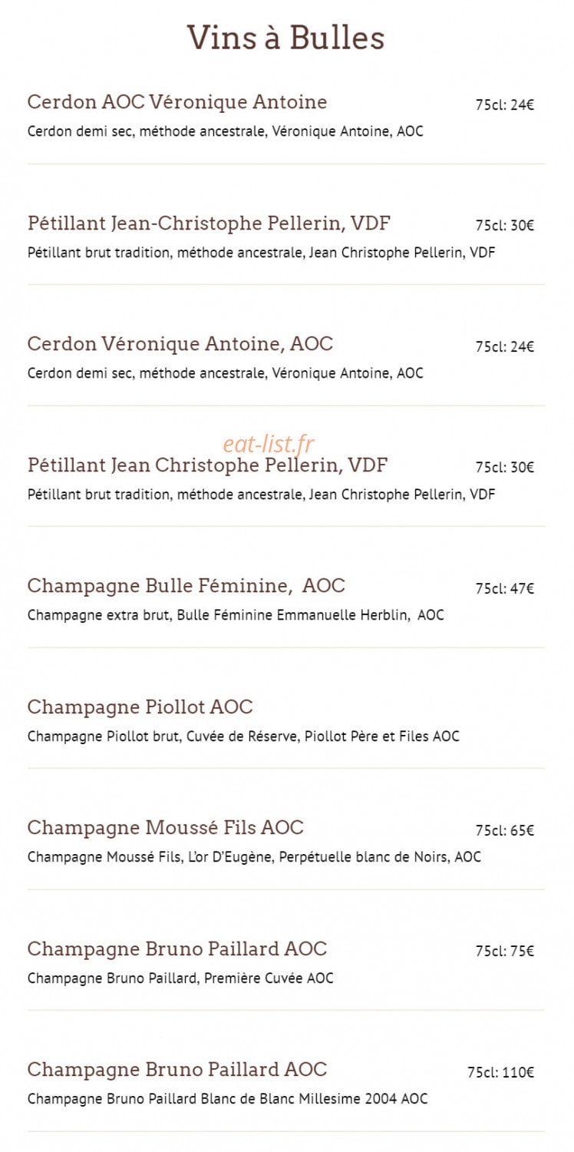This screenshot has height=1152, width=574.
Task: Open Champagne Moussé Fils AOC entry
Action: coord(166,827)
